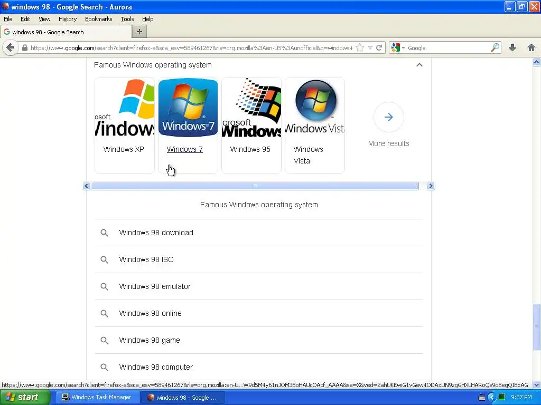Reload the page with the refresh icon
The height and width of the screenshot is (405, 541).
coord(379,48)
